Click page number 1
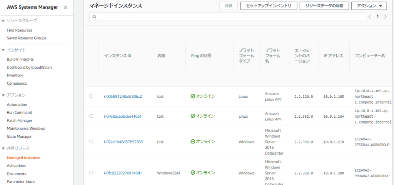The height and width of the screenshot is (185, 394). pyautogui.click(x=377, y=17)
